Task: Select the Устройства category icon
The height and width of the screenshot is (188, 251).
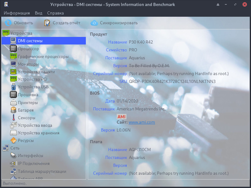Action: pos(6,33)
